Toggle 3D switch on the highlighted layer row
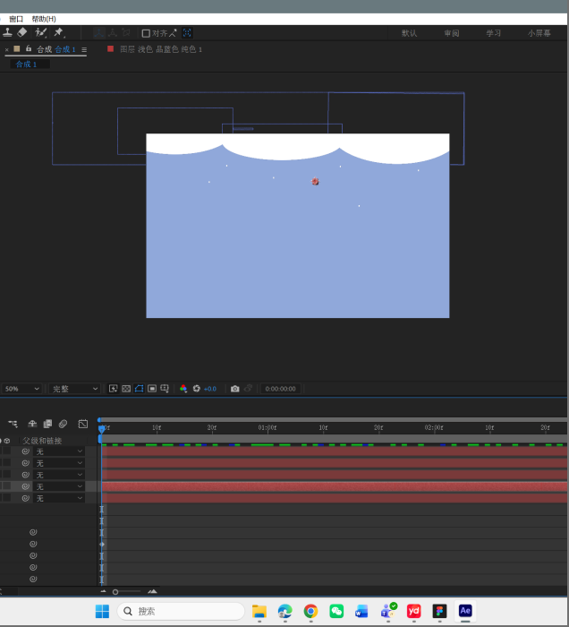This screenshot has width=569, height=627. [x=7, y=486]
